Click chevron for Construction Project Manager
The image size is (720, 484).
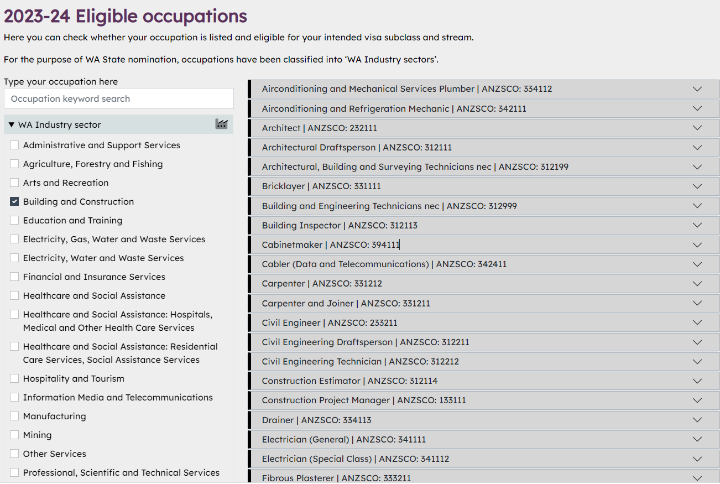697,400
